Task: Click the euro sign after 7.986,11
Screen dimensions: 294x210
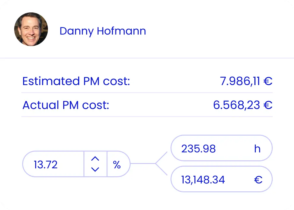Action: tap(268, 81)
